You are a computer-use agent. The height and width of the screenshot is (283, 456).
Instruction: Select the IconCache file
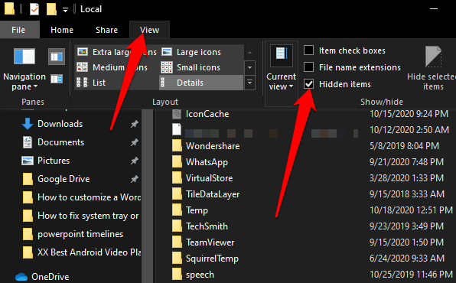pos(207,114)
